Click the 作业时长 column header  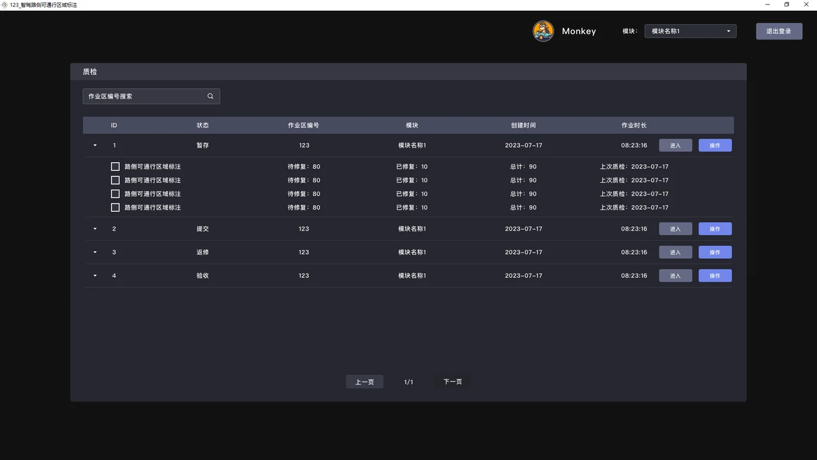pyautogui.click(x=634, y=125)
